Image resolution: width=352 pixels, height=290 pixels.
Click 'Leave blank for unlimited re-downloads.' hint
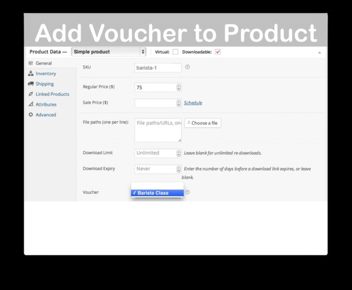[x=223, y=153]
